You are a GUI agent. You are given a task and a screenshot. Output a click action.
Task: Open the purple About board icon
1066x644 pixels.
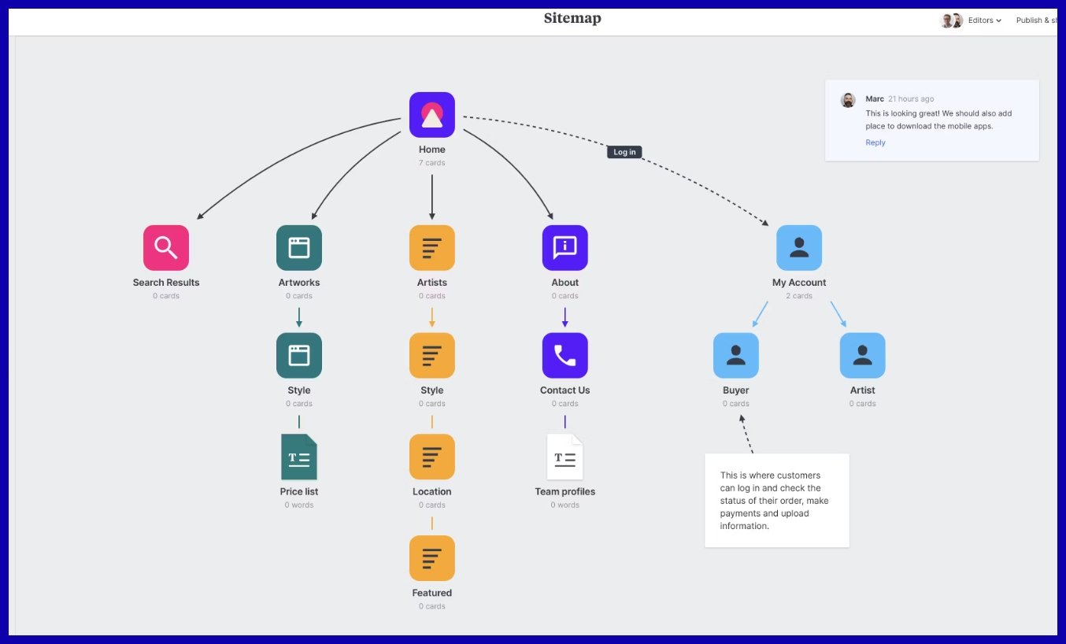tap(564, 248)
